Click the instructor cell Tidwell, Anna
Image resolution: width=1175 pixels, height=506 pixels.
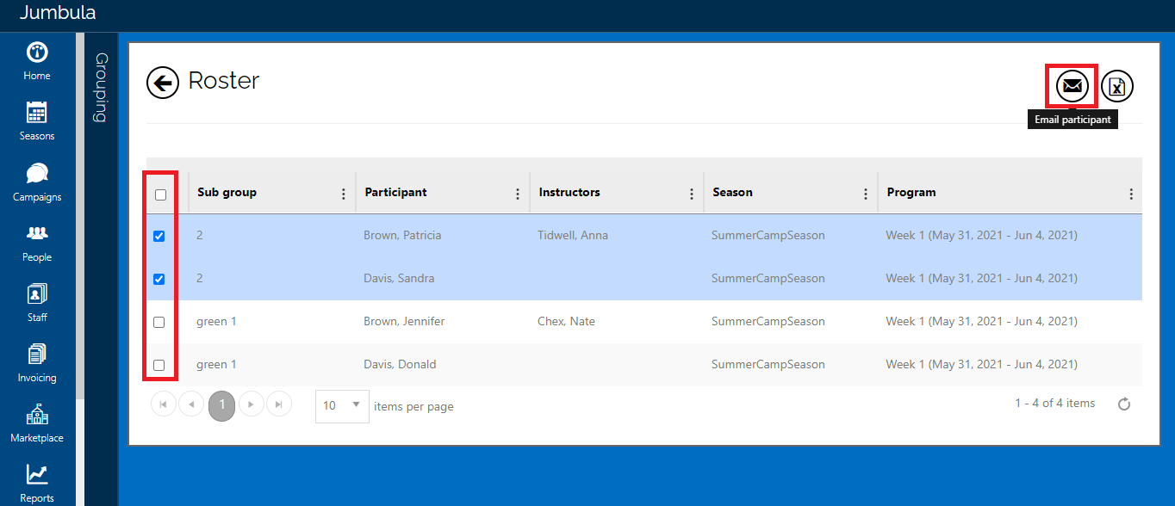pyautogui.click(x=573, y=235)
